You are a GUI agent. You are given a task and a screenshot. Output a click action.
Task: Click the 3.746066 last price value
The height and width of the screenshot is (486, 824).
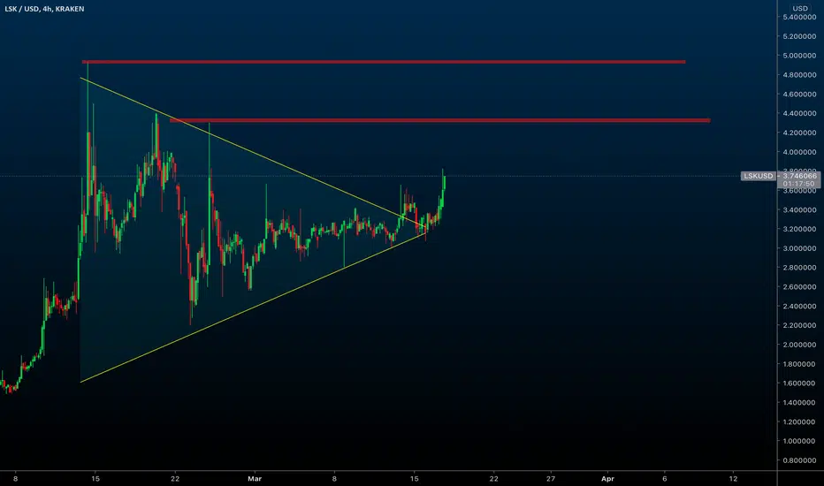click(x=799, y=176)
